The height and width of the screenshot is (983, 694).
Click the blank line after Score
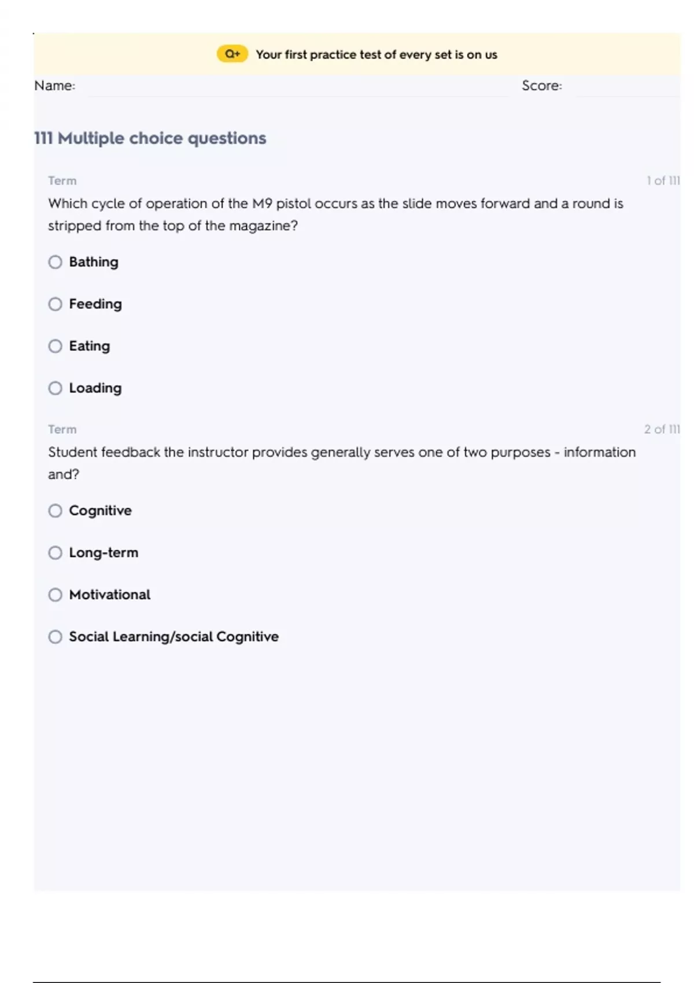(x=626, y=87)
